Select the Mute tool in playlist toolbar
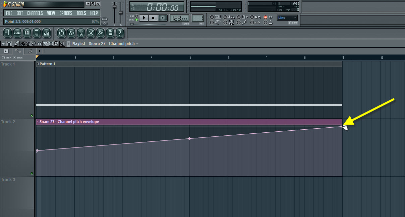The width and height of the screenshot is (405, 217). pyautogui.click(x=34, y=44)
